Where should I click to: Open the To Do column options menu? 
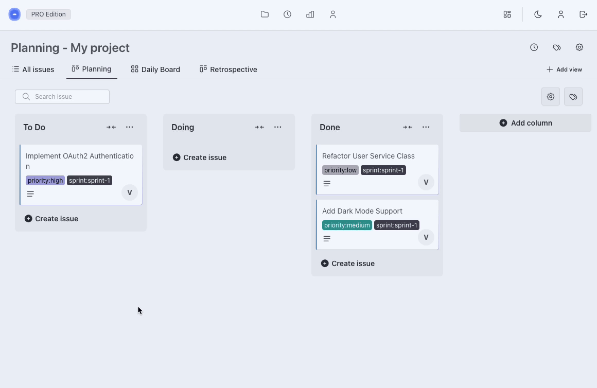pyautogui.click(x=130, y=127)
